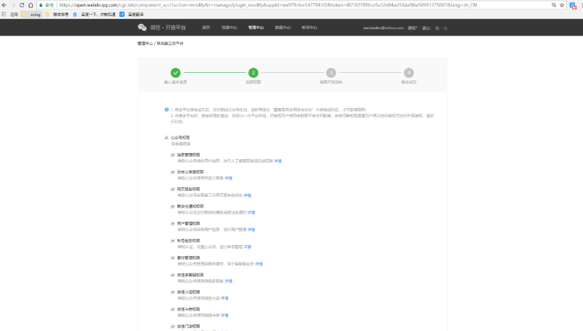Viewport: 583px width, 331px height.
Task: Toggle the 群发与通知权限 checkbox
Action: (173, 206)
